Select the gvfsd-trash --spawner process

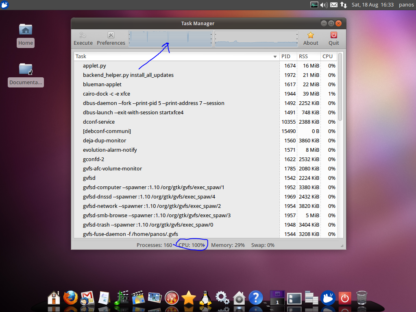[206, 225]
